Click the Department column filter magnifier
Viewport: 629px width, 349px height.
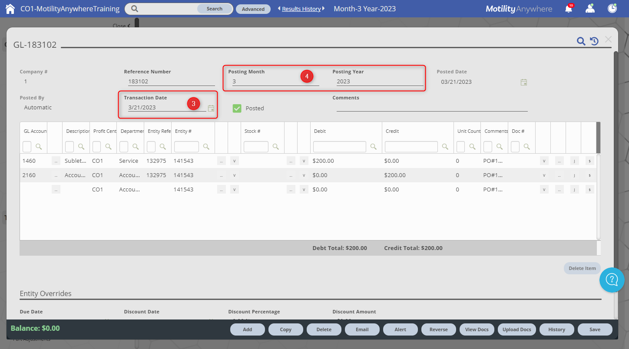pyautogui.click(x=136, y=147)
